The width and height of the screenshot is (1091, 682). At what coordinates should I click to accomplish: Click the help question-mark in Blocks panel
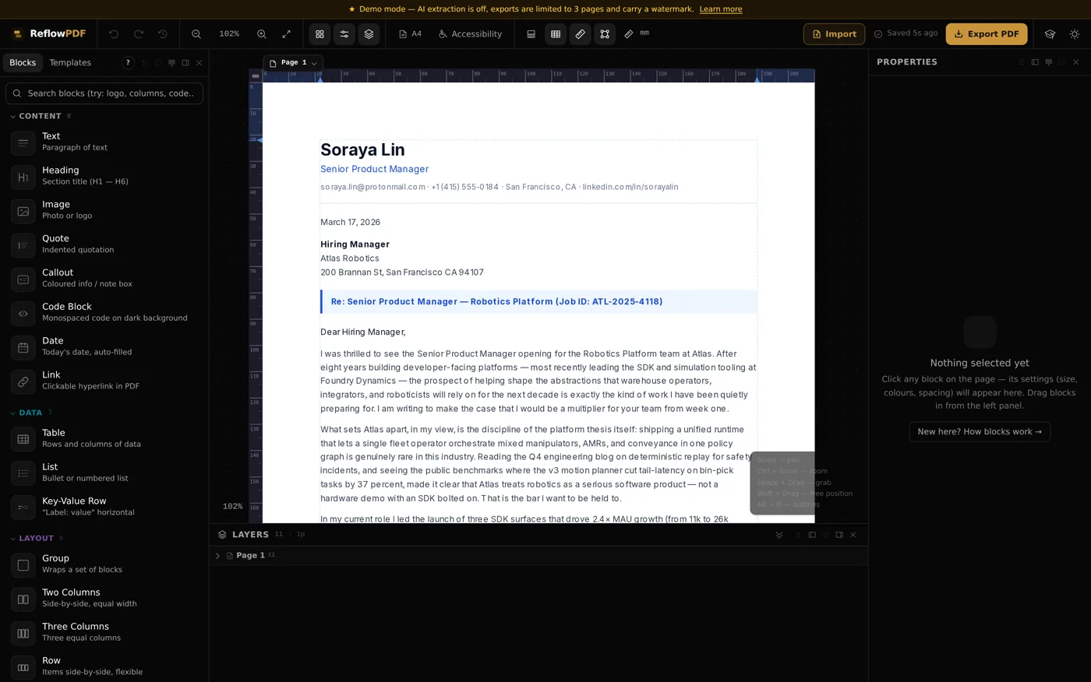(x=128, y=63)
